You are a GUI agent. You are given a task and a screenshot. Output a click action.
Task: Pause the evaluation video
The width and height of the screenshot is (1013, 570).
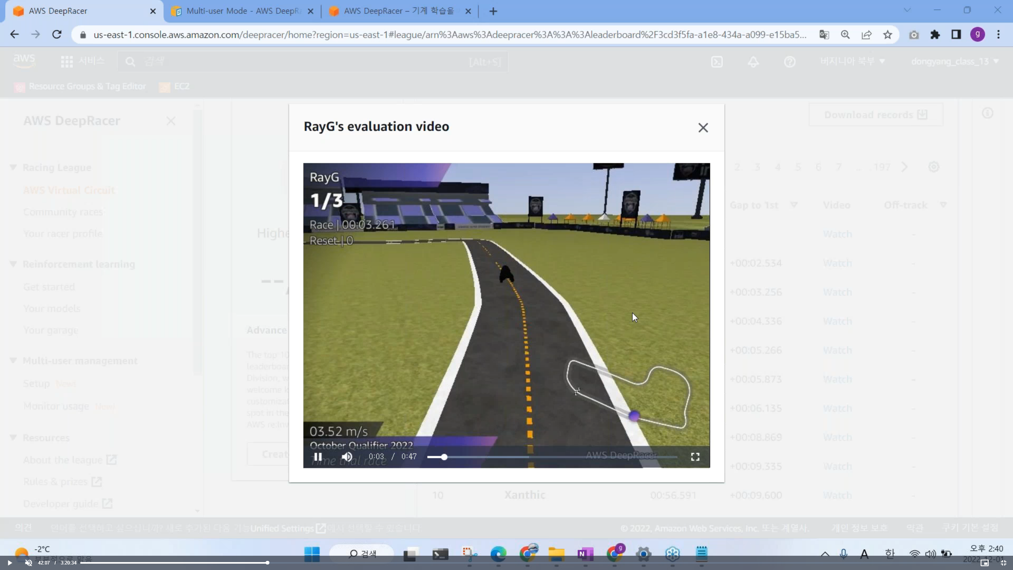coord(318,457)
